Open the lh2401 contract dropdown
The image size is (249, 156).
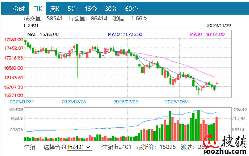[79, 147]
